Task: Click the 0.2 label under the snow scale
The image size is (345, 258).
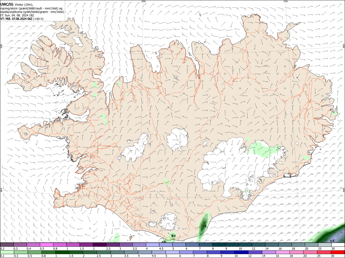Action: pos(2,249)
